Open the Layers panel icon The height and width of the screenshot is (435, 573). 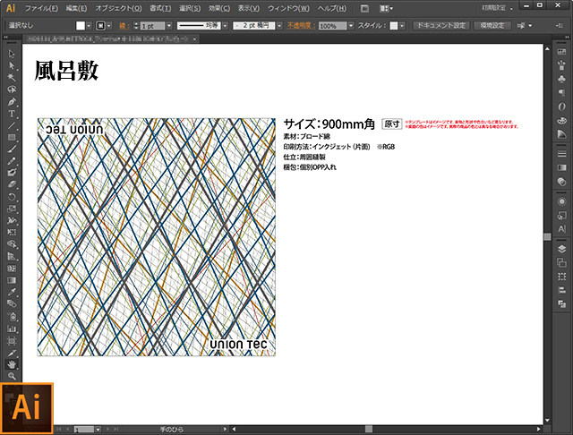(x=561, y=249)
